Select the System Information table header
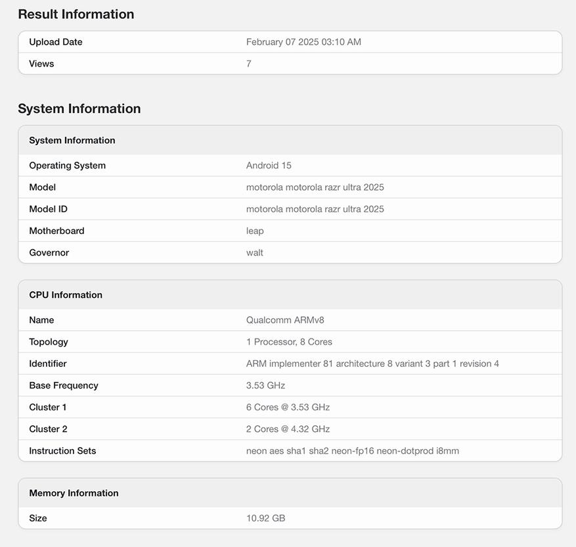The width and height of the screenshot is (576, 547). click(x=72, y=141)
